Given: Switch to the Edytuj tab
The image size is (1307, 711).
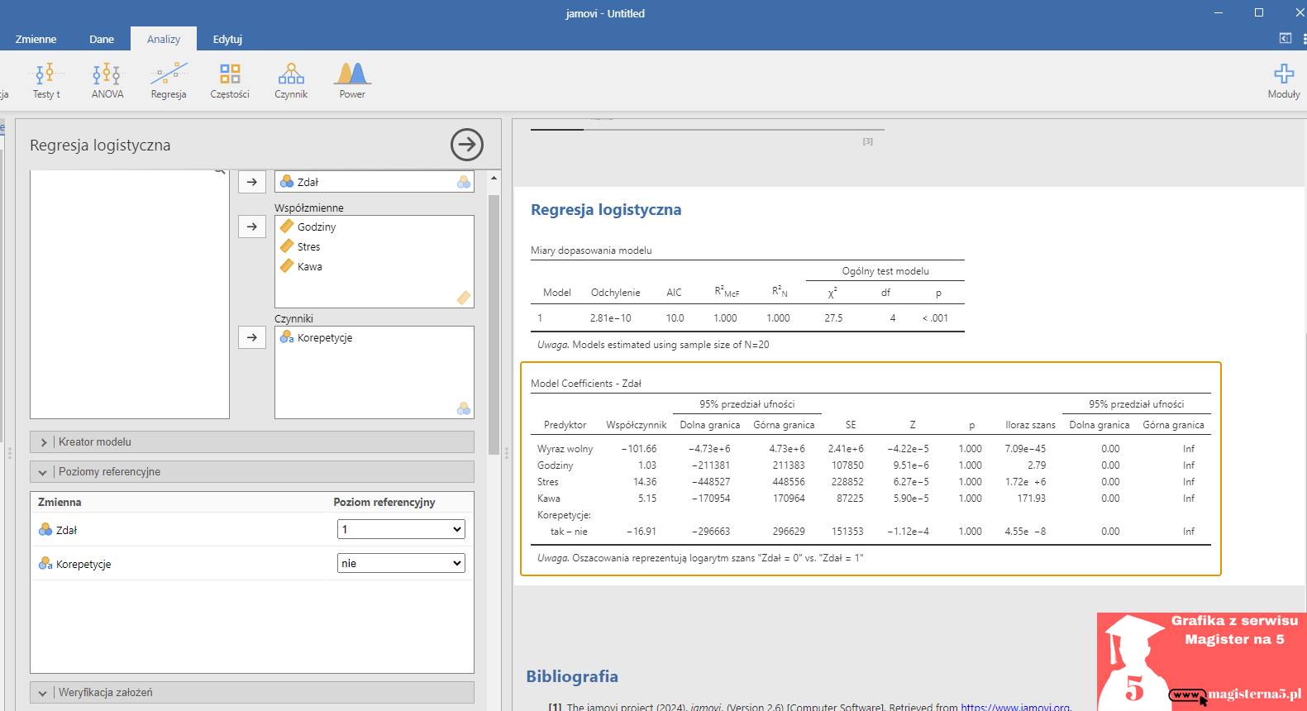Looking at the screenshot, I should click(x=227, y=39).
